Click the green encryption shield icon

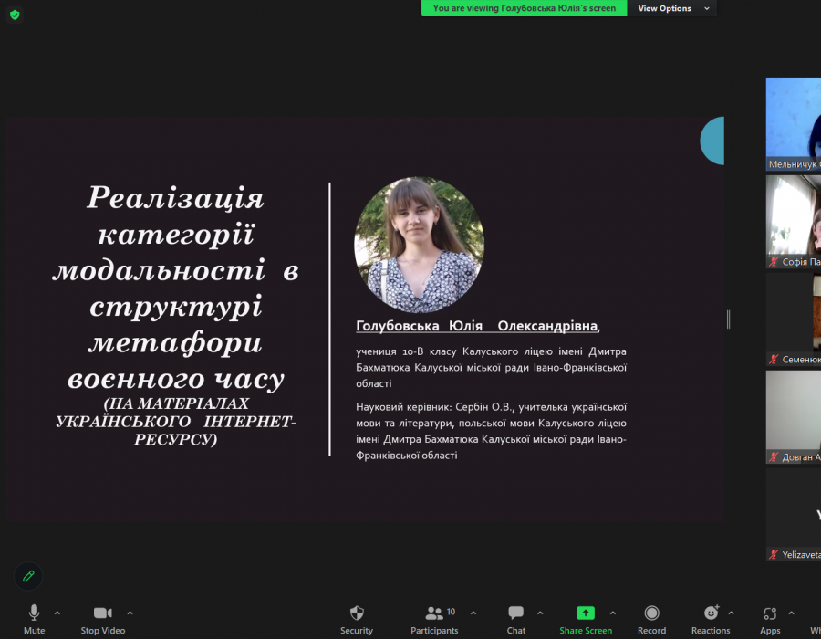point(15,15)
